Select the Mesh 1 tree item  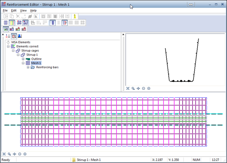(x=36, y=63)
